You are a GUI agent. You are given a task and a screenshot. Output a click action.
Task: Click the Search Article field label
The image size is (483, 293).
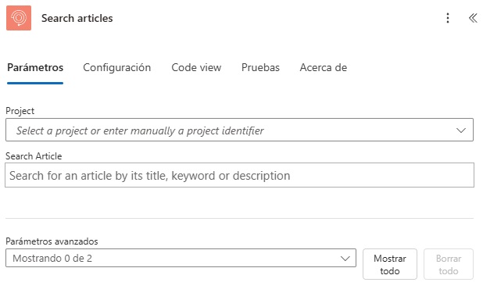(34, 156)
